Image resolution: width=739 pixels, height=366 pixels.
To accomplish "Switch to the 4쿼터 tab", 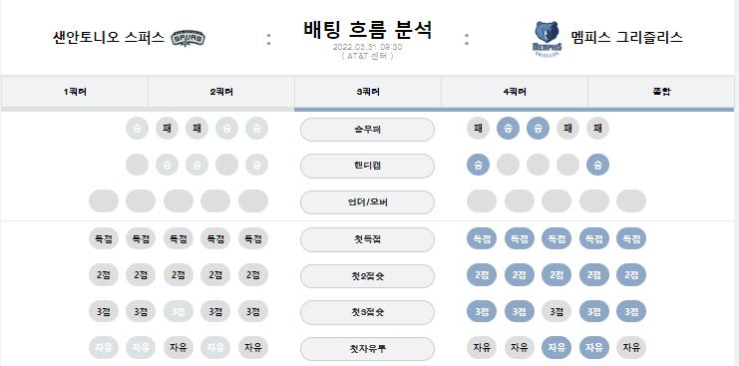I will click(515, 92).
